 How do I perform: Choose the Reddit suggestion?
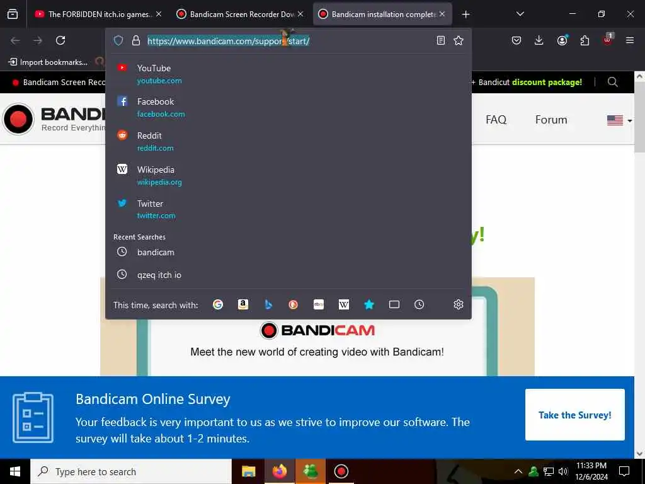pyautogui.click(x=288, y=142)
